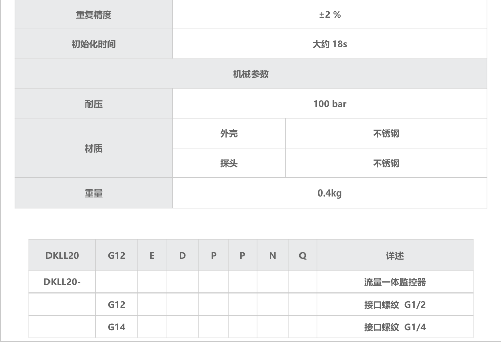
Task: Click the E column header
Action: [x=152, y=256]
